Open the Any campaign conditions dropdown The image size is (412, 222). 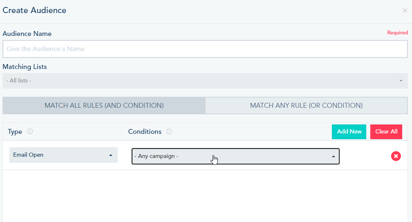[x=233, y=156]
